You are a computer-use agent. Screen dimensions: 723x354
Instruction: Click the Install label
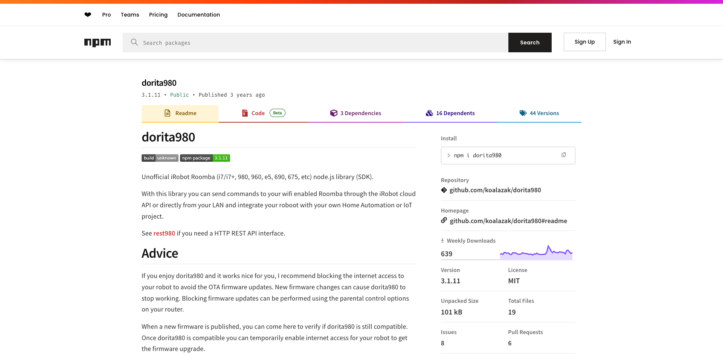449,138
